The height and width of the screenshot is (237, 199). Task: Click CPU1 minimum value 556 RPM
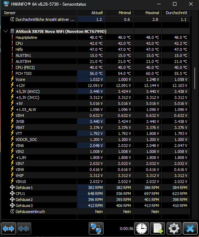click(x=124, y=194)
